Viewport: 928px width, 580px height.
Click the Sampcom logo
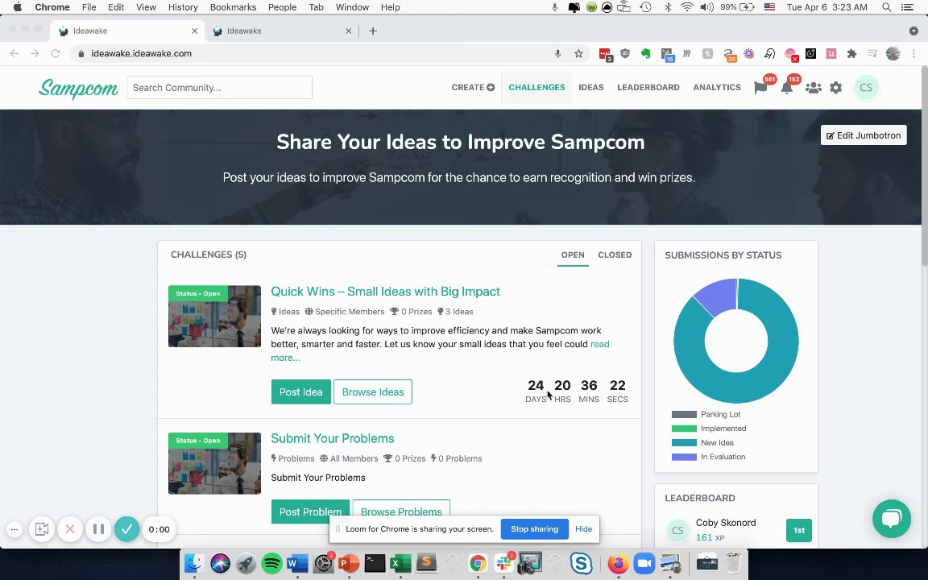[79, 88]
